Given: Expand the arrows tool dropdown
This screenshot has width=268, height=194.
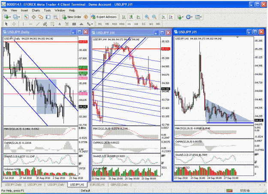Looking at the screenshot, I should click(92, 24).
